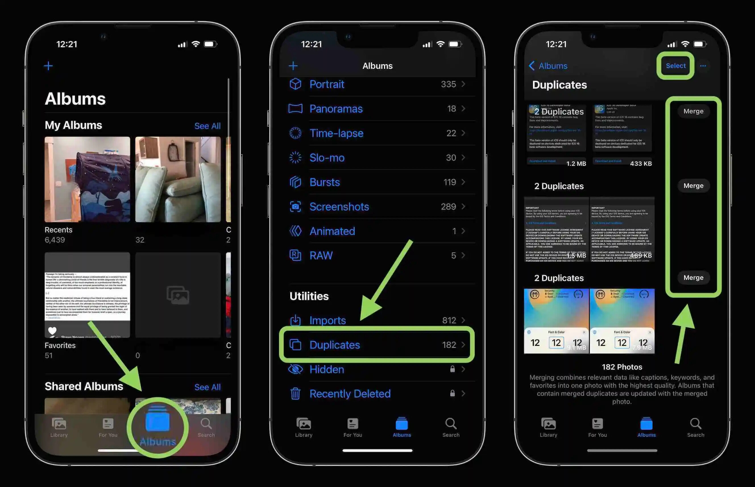
Task: Tap the Portrait album icon
Action: pyautogui.click(x=296, y=84)
